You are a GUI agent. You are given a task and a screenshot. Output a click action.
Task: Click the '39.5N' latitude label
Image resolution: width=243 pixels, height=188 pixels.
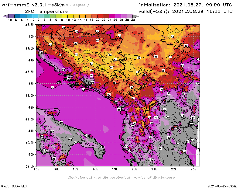pos(30,166)
